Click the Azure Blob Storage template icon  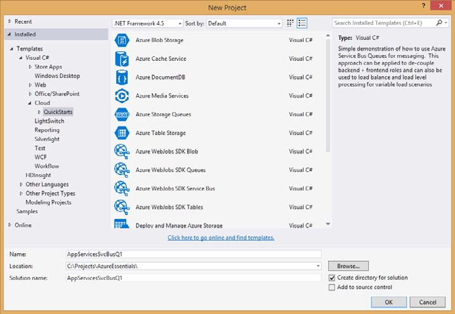coord(122,40)
